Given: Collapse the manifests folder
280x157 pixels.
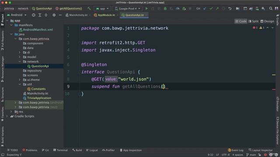Looking at the screenshot, I should coord(11,25).
